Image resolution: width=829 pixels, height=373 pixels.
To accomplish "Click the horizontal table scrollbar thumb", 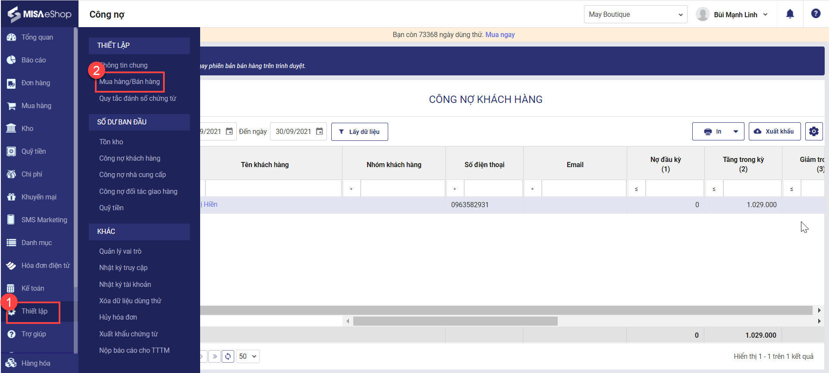I will pos(455,321).
